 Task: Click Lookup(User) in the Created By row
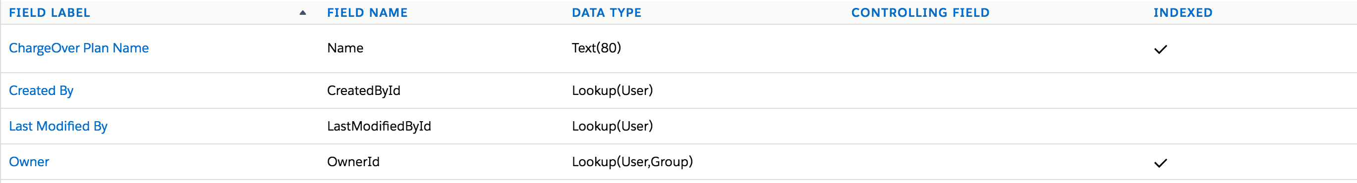(x=612, y=91)
